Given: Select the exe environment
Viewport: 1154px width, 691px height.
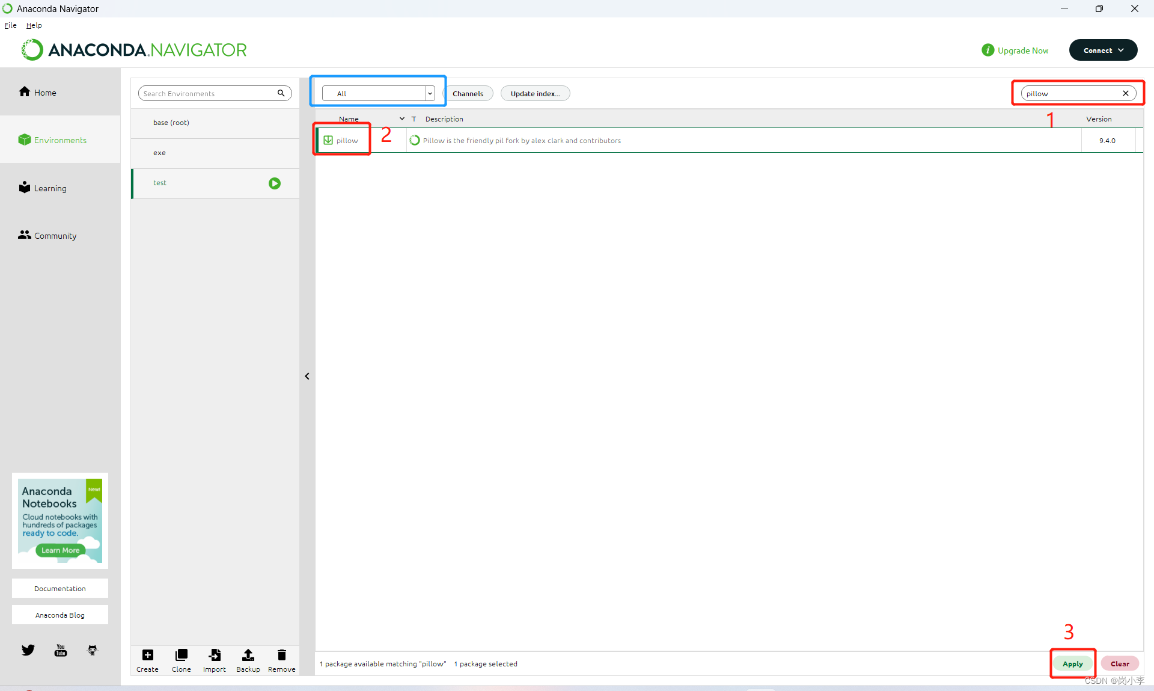Looking at the screenshot, I should point(215,153).
